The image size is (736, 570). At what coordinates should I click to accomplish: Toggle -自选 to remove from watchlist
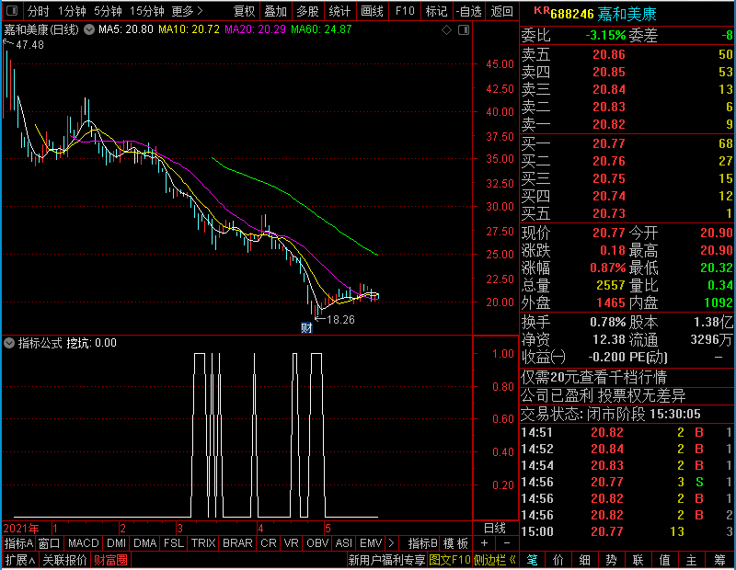click(x=469, y=11)
